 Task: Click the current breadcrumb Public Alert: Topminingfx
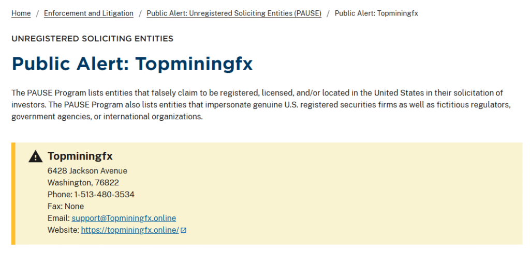[376, 13]
